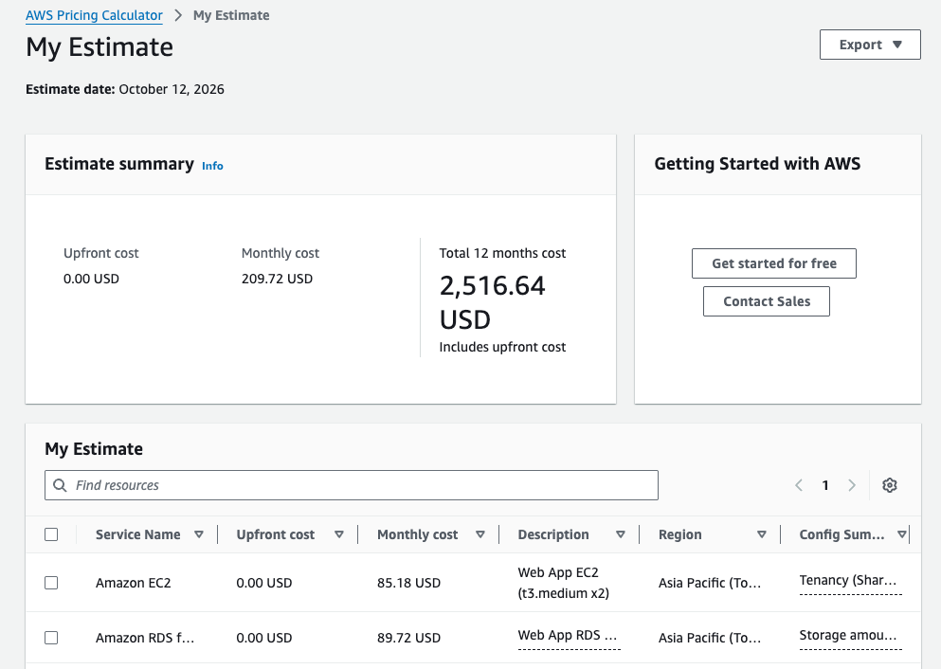Select page number 1 in pagination
The height and width of the screenshot is (669, 941).
click(x=825, y=485)
